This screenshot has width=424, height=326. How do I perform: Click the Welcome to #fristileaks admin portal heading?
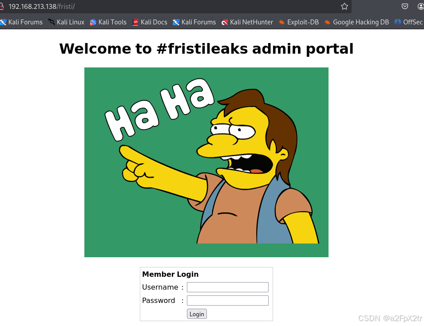click(x=206, y=49)
